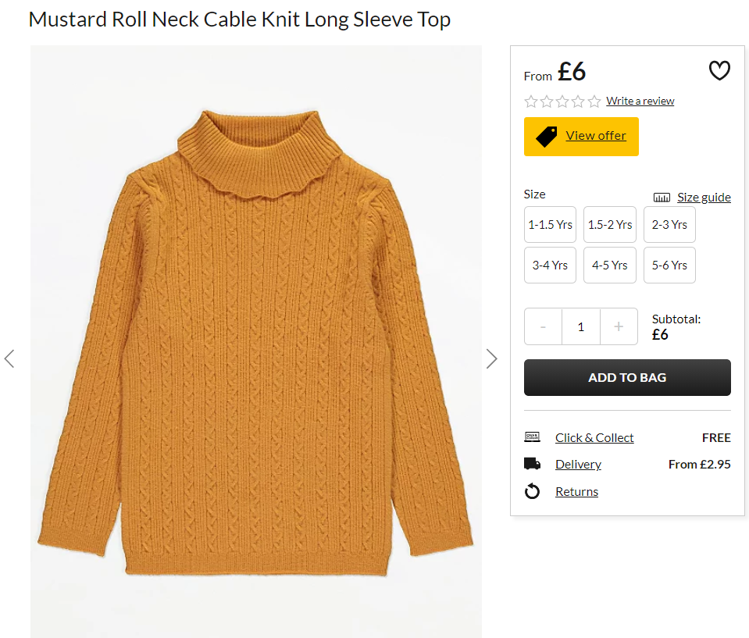Decrease quantity with minus button

[543, 326]
